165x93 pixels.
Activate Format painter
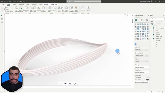pyautogui.click(x=9, y=11)
